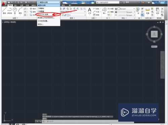Select the Polyline (多段线) tool
The image size is (168, 125).
pyautogui.click(x=10, y=11)
